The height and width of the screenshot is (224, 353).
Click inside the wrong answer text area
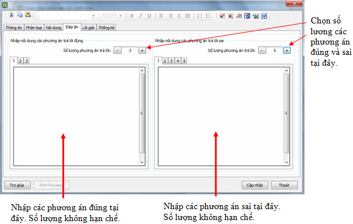click(x=221, y=117)
